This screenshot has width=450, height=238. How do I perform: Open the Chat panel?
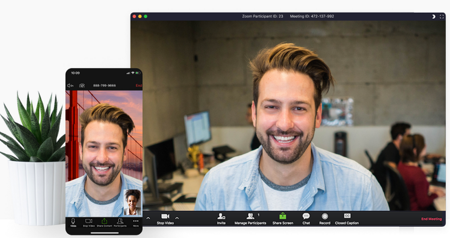pos(306,219)
